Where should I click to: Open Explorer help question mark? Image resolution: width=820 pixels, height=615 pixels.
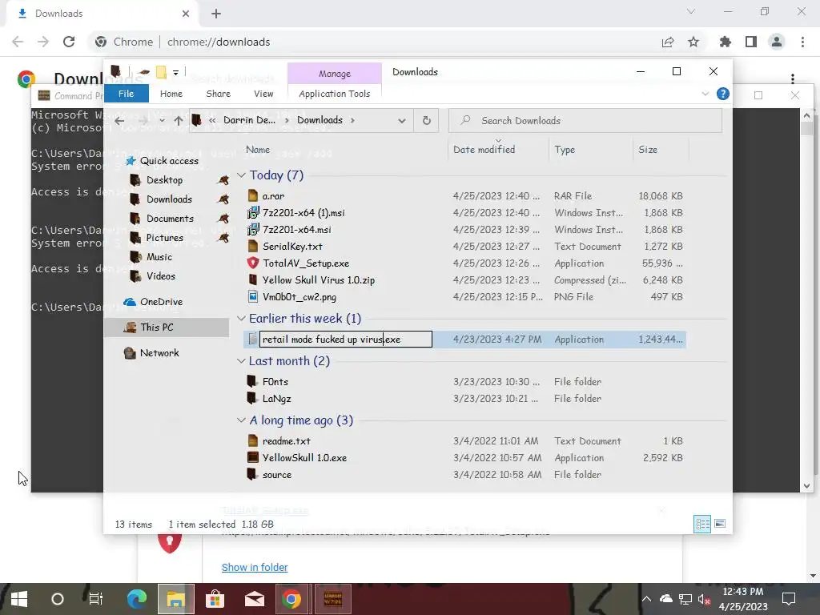(723, 94)
